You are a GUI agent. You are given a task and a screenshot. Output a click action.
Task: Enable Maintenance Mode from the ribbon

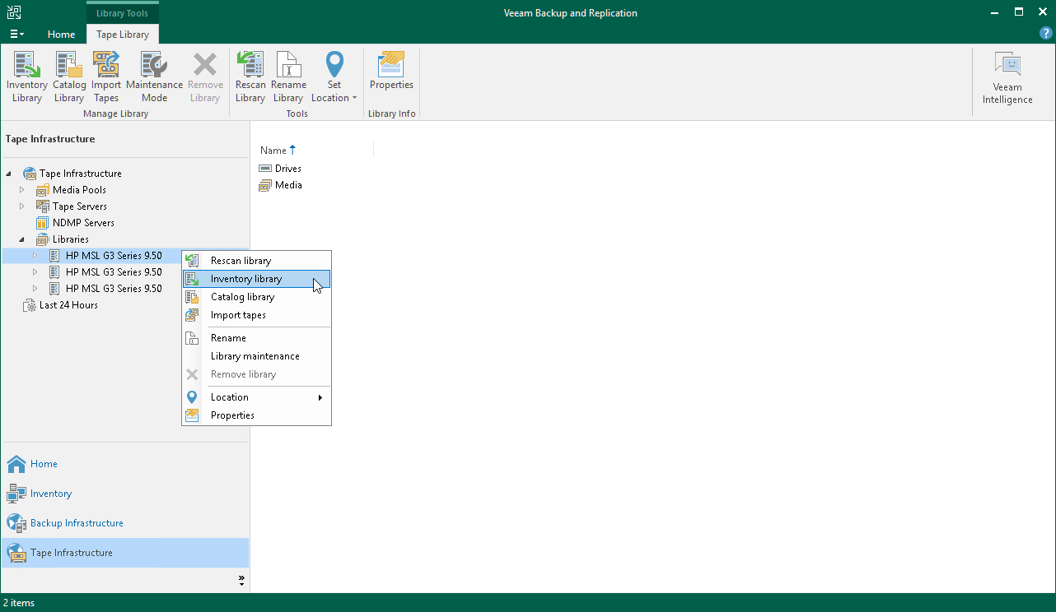(x=154, y=76)
